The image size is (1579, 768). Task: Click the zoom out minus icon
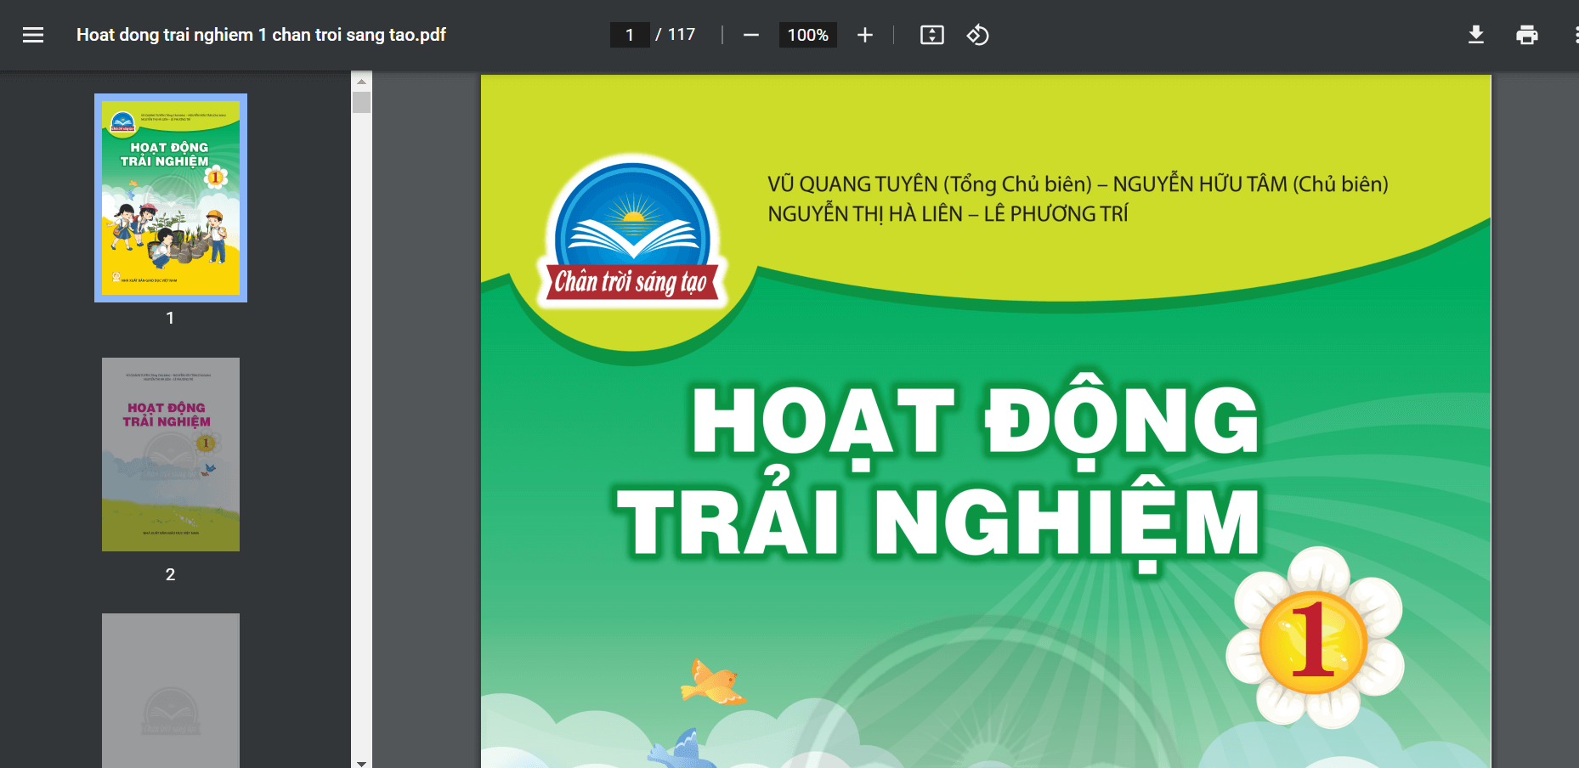751,35
